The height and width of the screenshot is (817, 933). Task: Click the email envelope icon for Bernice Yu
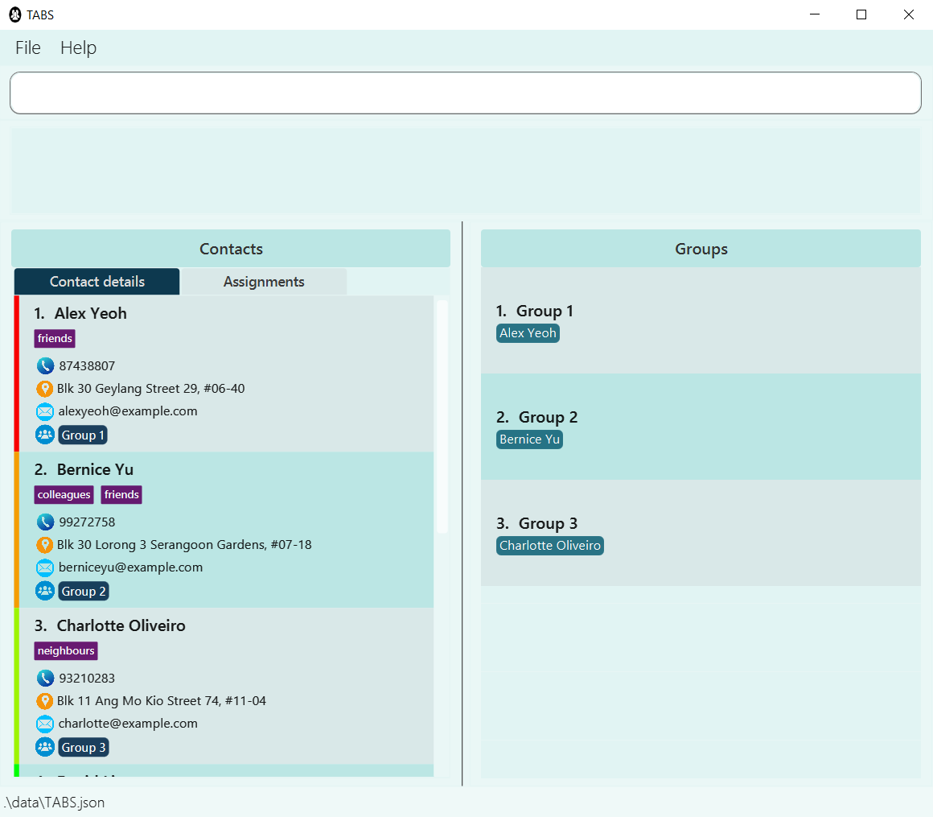pos(45,567)
